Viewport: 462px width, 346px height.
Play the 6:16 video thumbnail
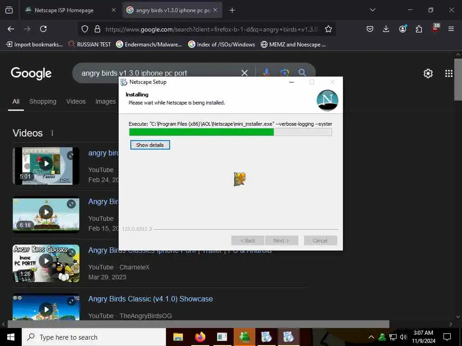[x=46, y=214]
